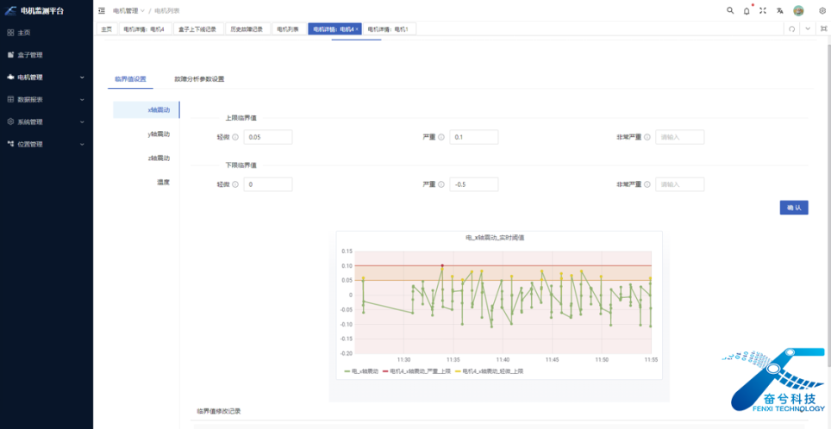
Task: Select y轴震动 in the side list
Action: 159,134
